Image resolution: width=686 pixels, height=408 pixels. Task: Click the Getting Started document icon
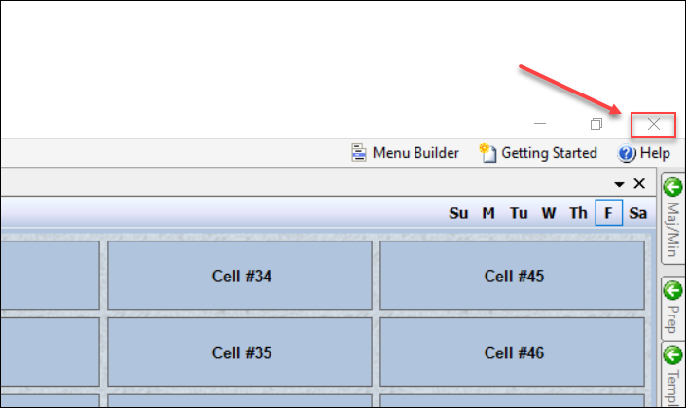tap(487, 153)
